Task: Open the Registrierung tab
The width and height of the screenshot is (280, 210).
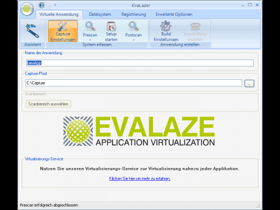Action: 134,14
